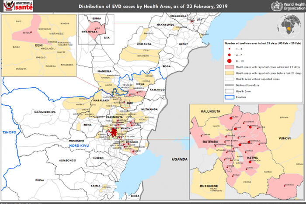Click the yellow legend swatch for earlier cases

coord(229,73)
